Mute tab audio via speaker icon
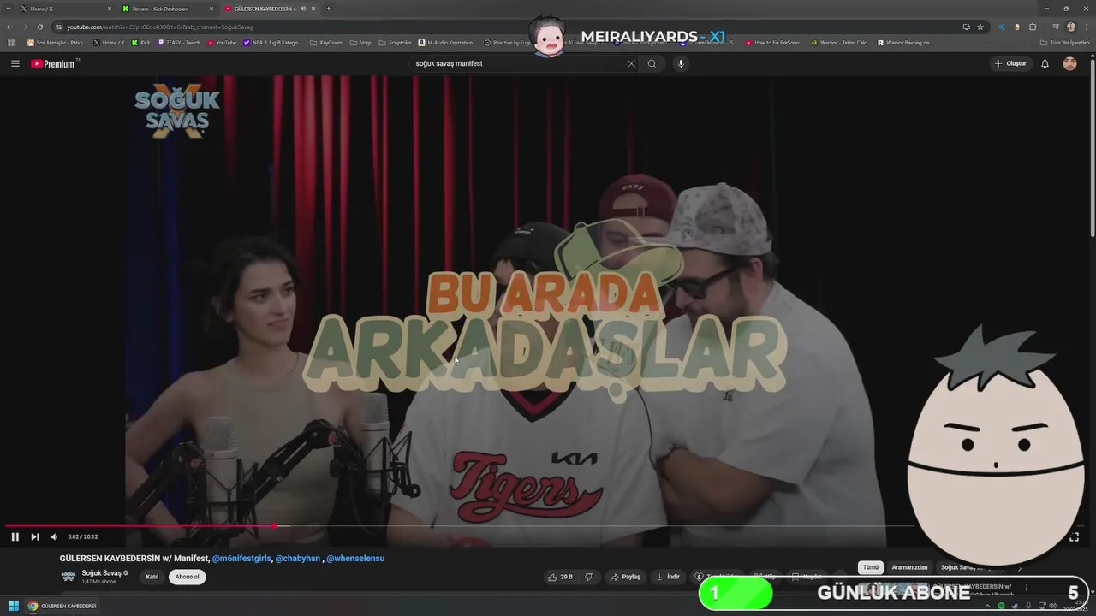 point(303,9)
